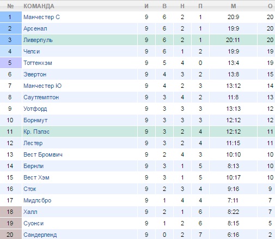
Task: Open the Арсенал team link
Action: tap(35, 28)
